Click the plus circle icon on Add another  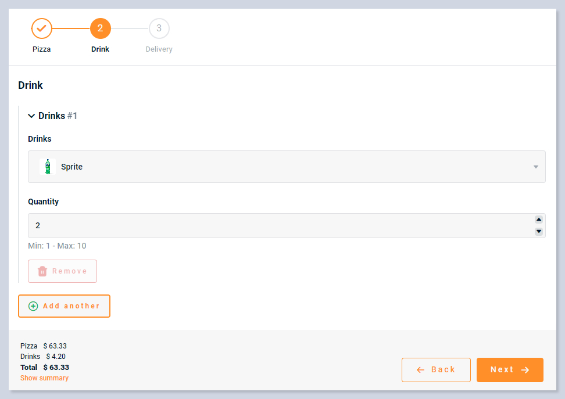tap(33, 306)
